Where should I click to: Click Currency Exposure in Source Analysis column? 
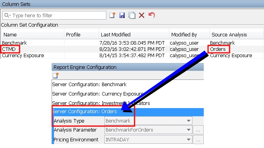231,56
